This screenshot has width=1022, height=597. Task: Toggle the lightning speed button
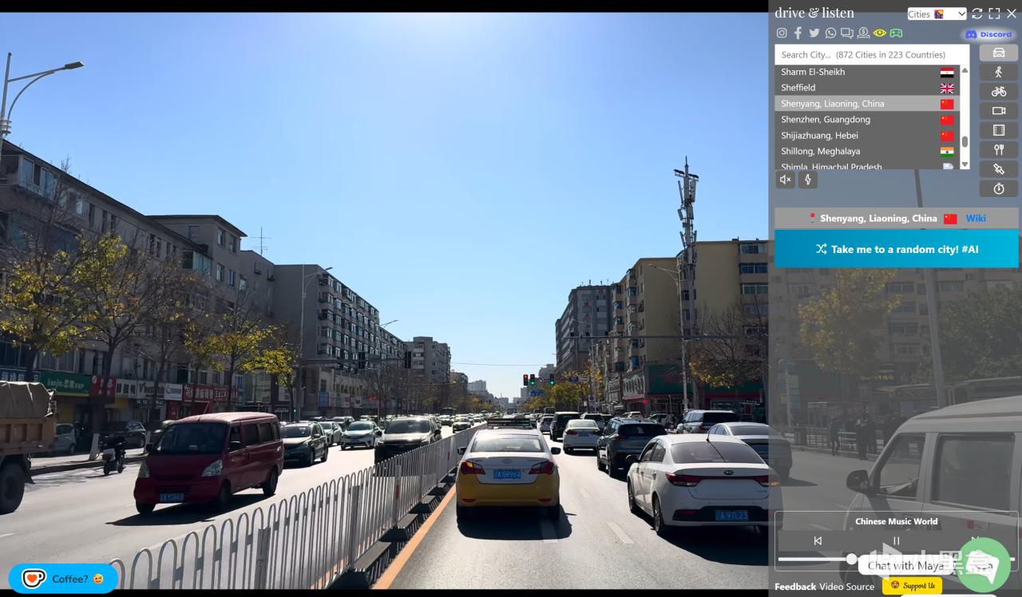click(x=808, y=180)
